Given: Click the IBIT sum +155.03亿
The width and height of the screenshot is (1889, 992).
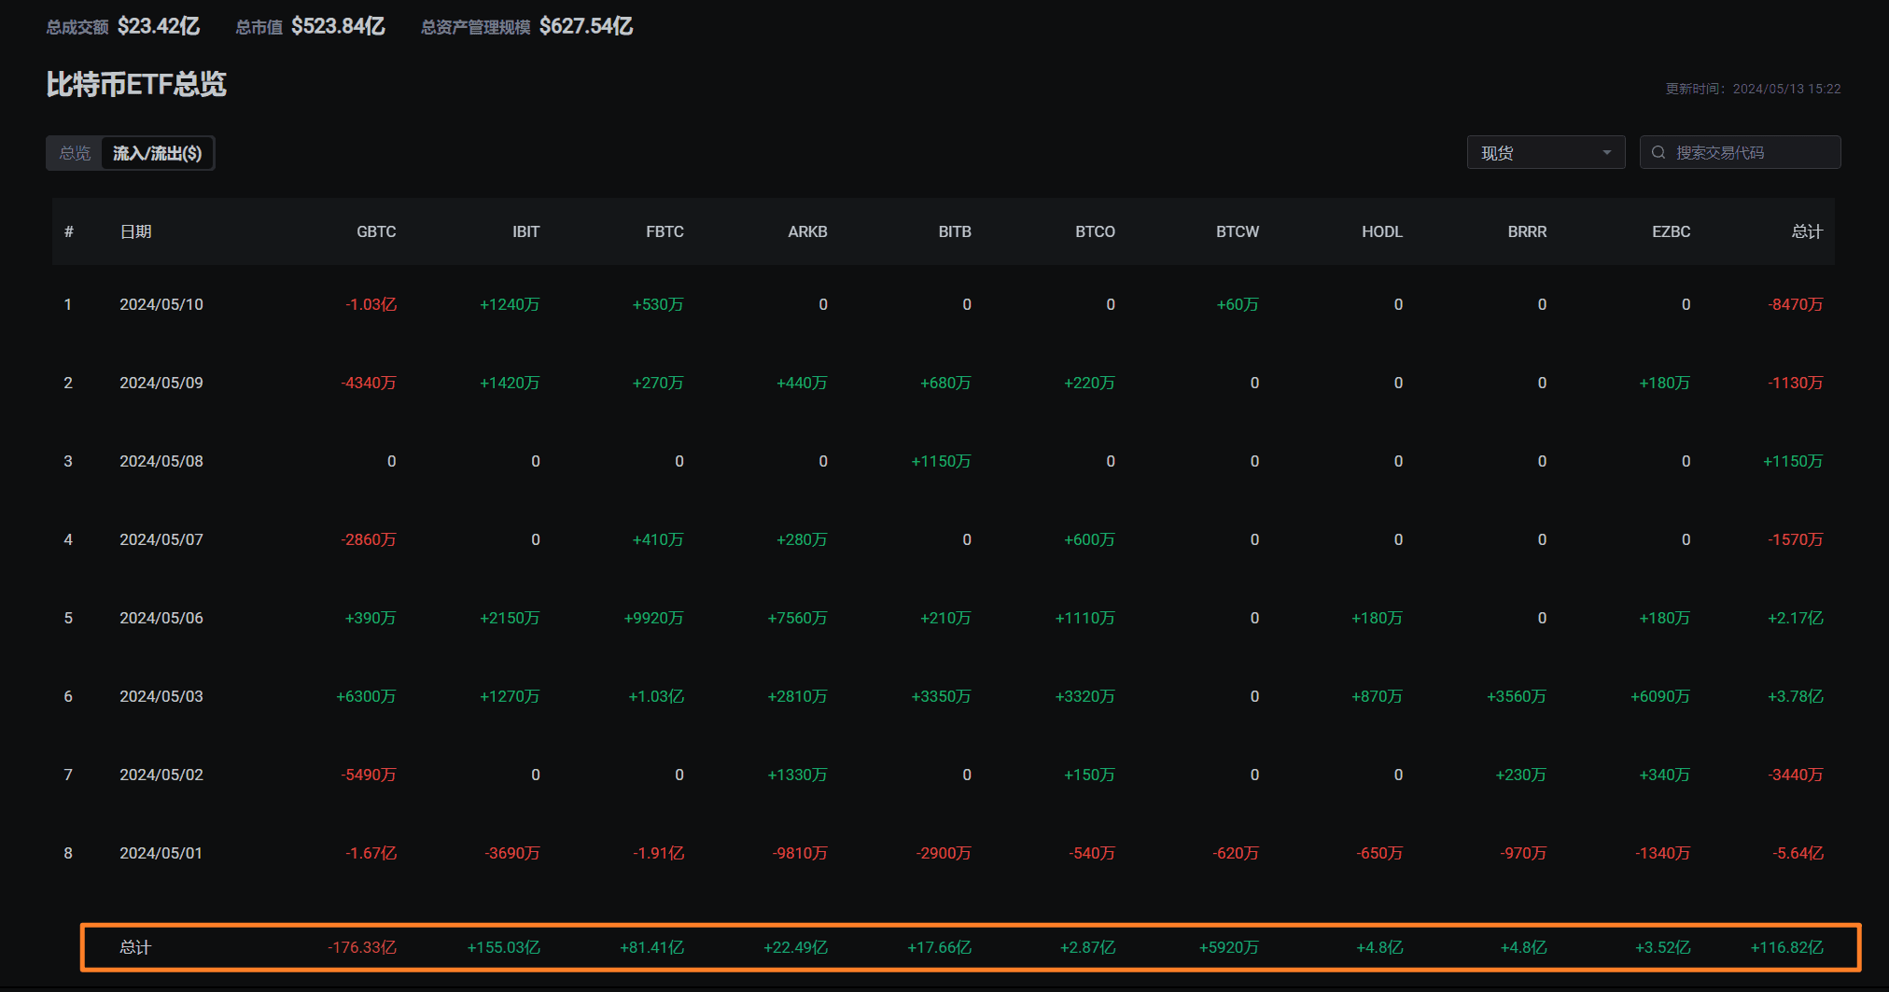Looking at the screenshot, I should [504, 947].
